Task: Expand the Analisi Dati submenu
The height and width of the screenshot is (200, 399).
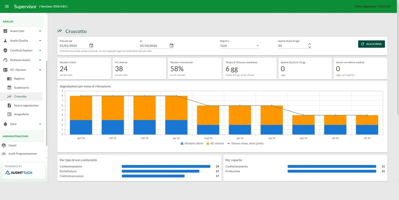Action: click(40, 31)
